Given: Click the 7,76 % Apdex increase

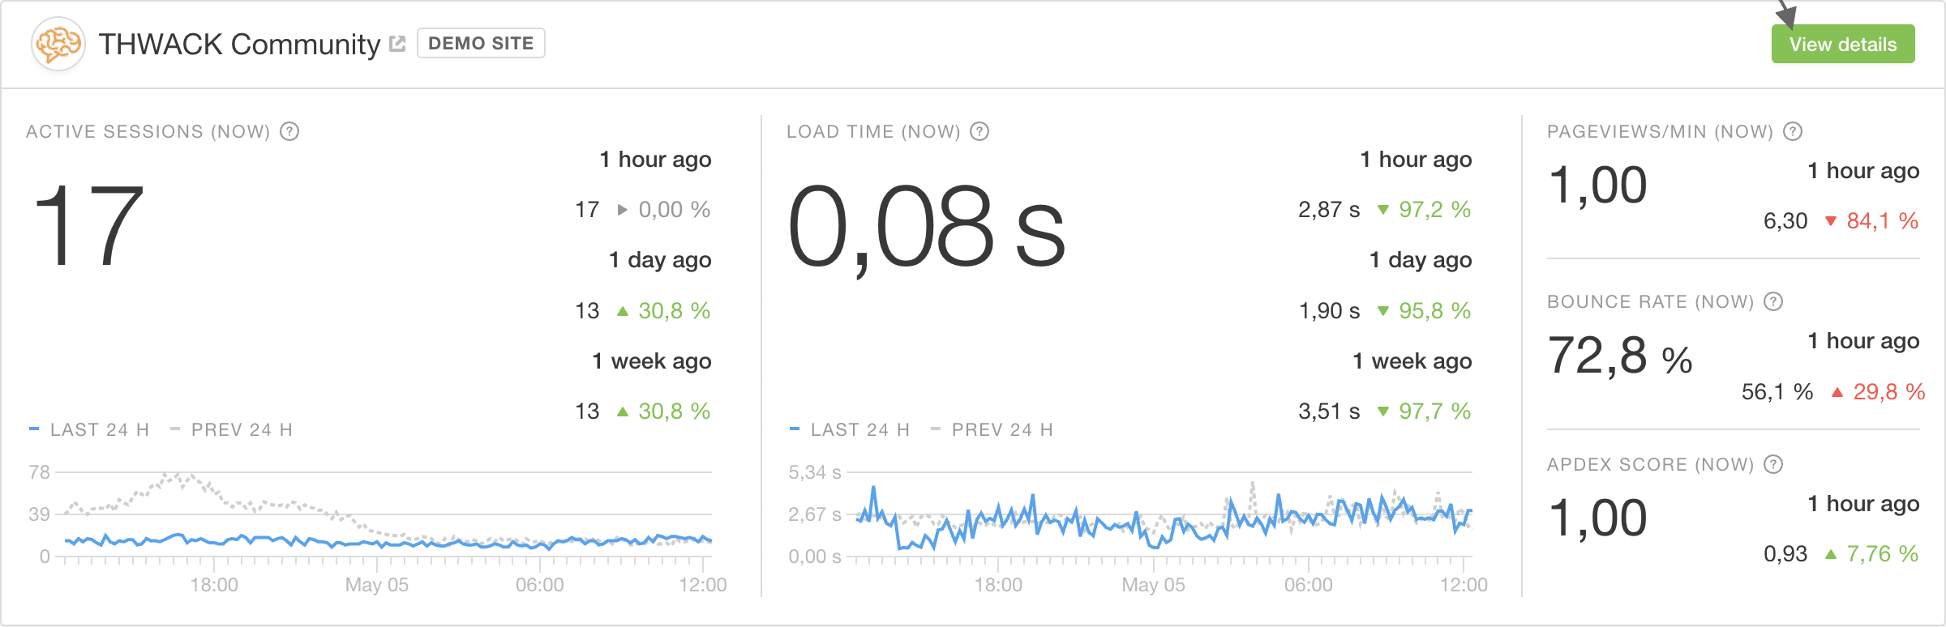Looking at the screenshot, I should [x=1882, y=554].
